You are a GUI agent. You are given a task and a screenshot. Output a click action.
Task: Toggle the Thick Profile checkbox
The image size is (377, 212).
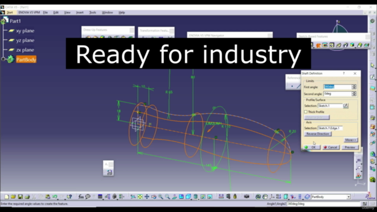[306, 112]
